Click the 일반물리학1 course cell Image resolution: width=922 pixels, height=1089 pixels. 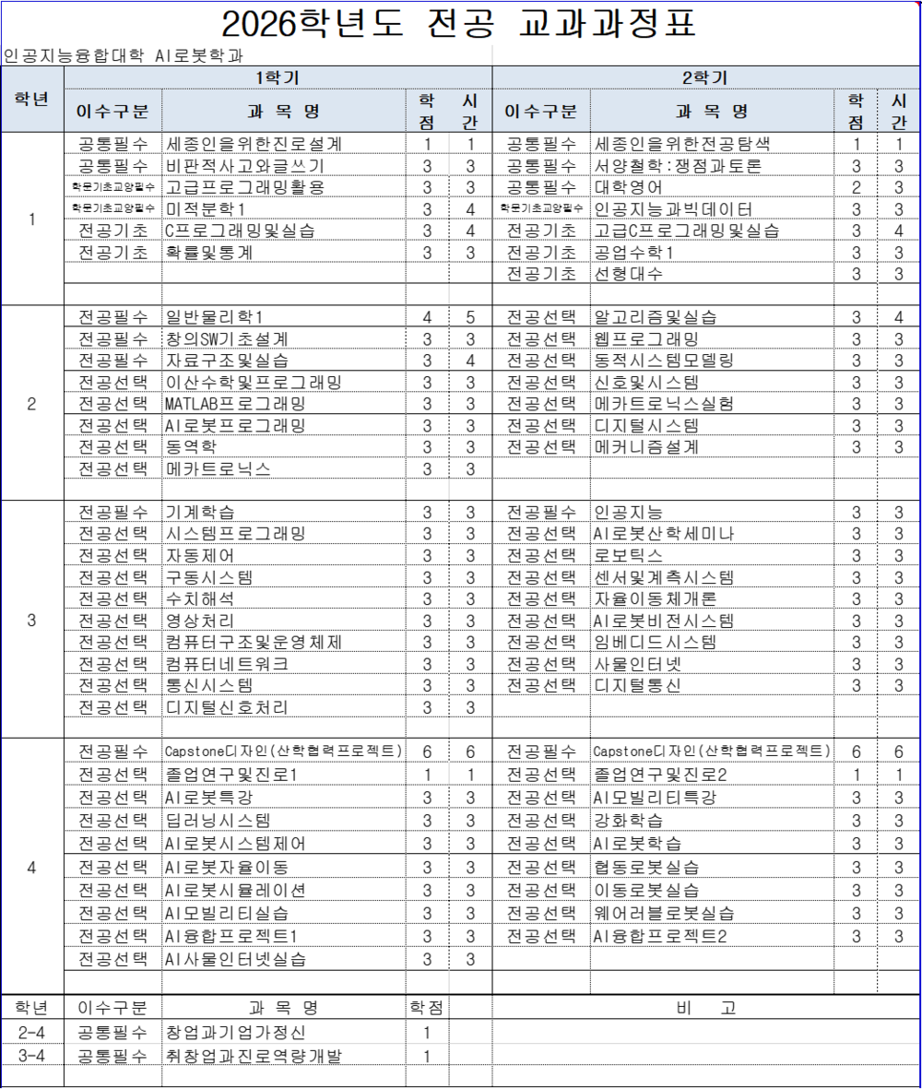point(283,317)
